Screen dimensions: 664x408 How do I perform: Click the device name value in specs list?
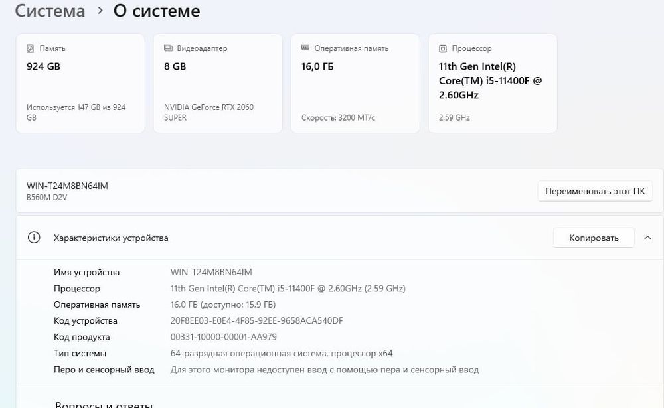point(211,272)
